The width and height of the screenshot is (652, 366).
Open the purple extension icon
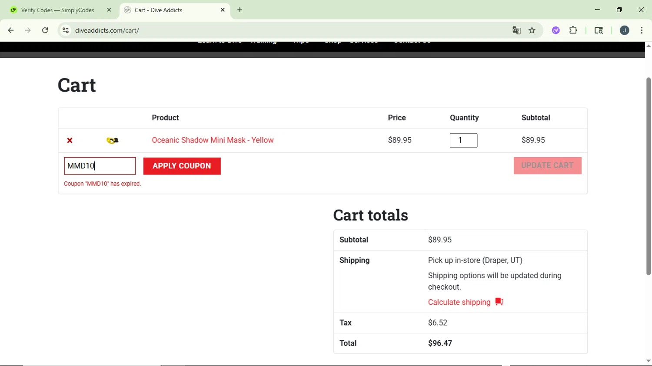tap(556, 30)
